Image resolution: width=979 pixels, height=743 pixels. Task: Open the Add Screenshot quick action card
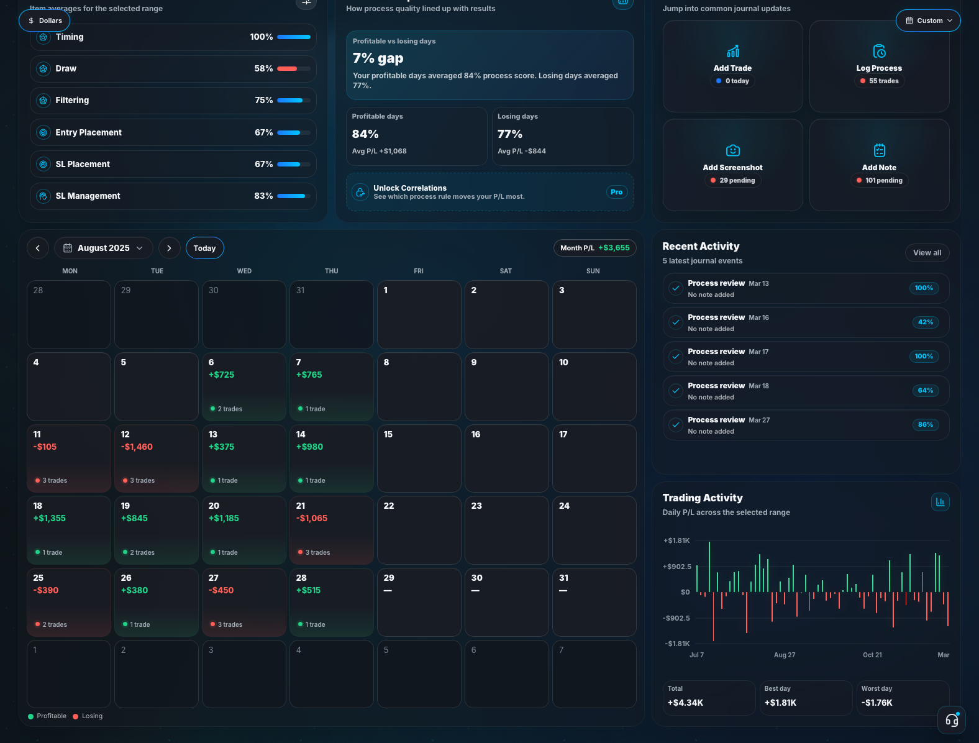pos(733,165)
